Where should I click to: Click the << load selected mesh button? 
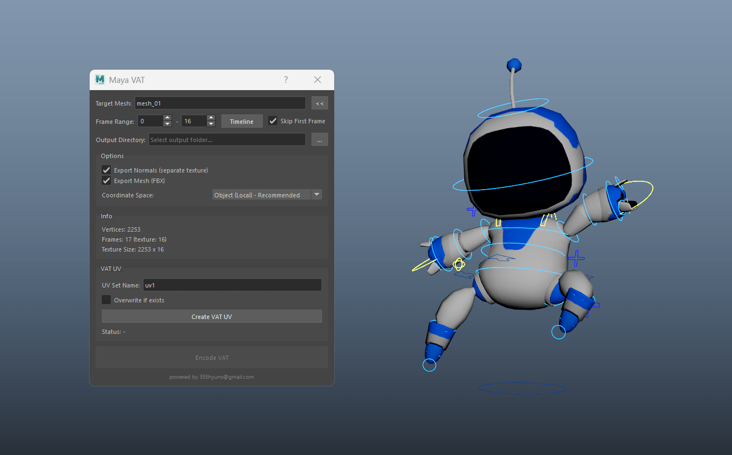319,103
